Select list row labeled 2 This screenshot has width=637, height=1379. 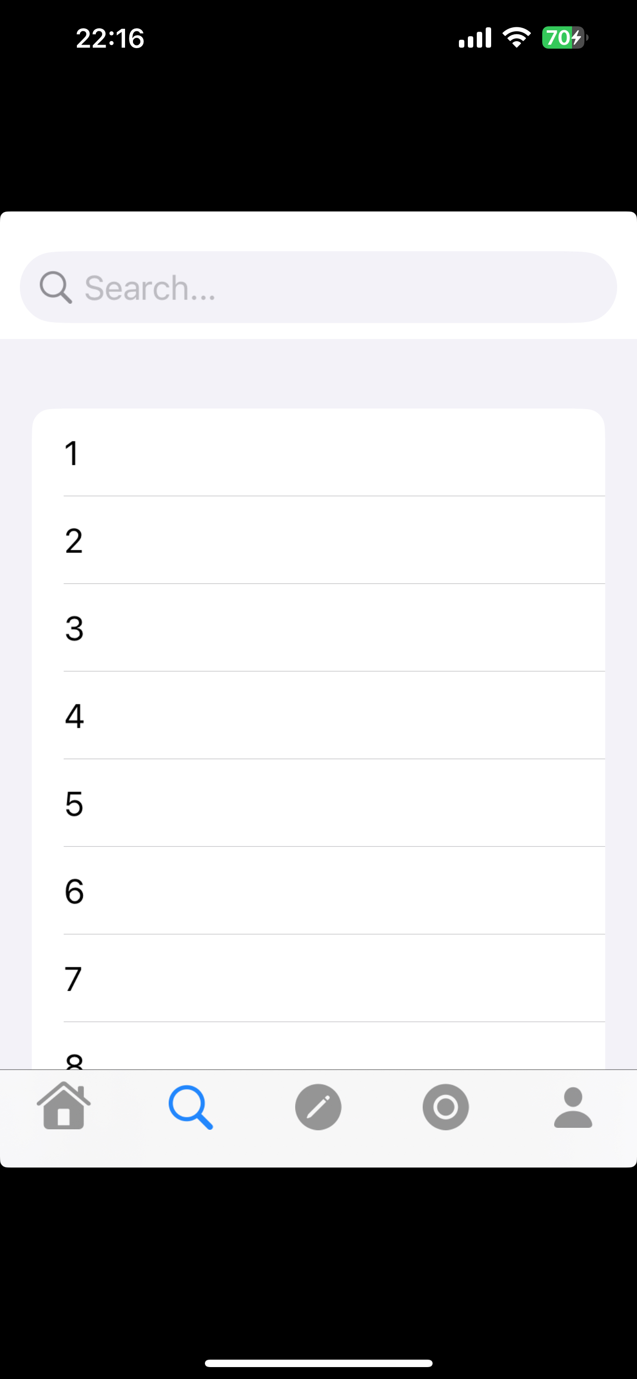click(318, 540)
